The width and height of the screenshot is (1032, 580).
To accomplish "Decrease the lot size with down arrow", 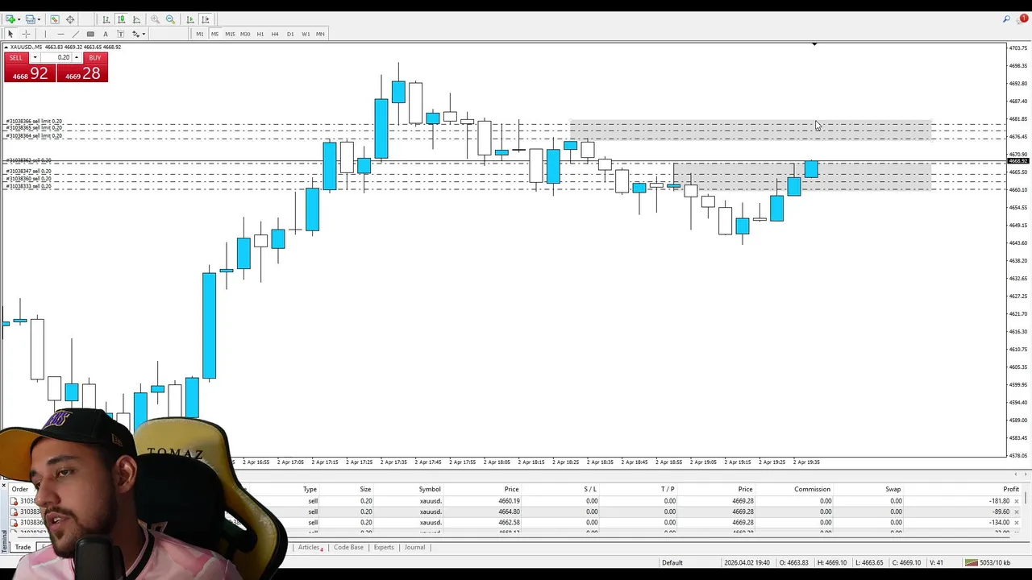I will (35, 58).
